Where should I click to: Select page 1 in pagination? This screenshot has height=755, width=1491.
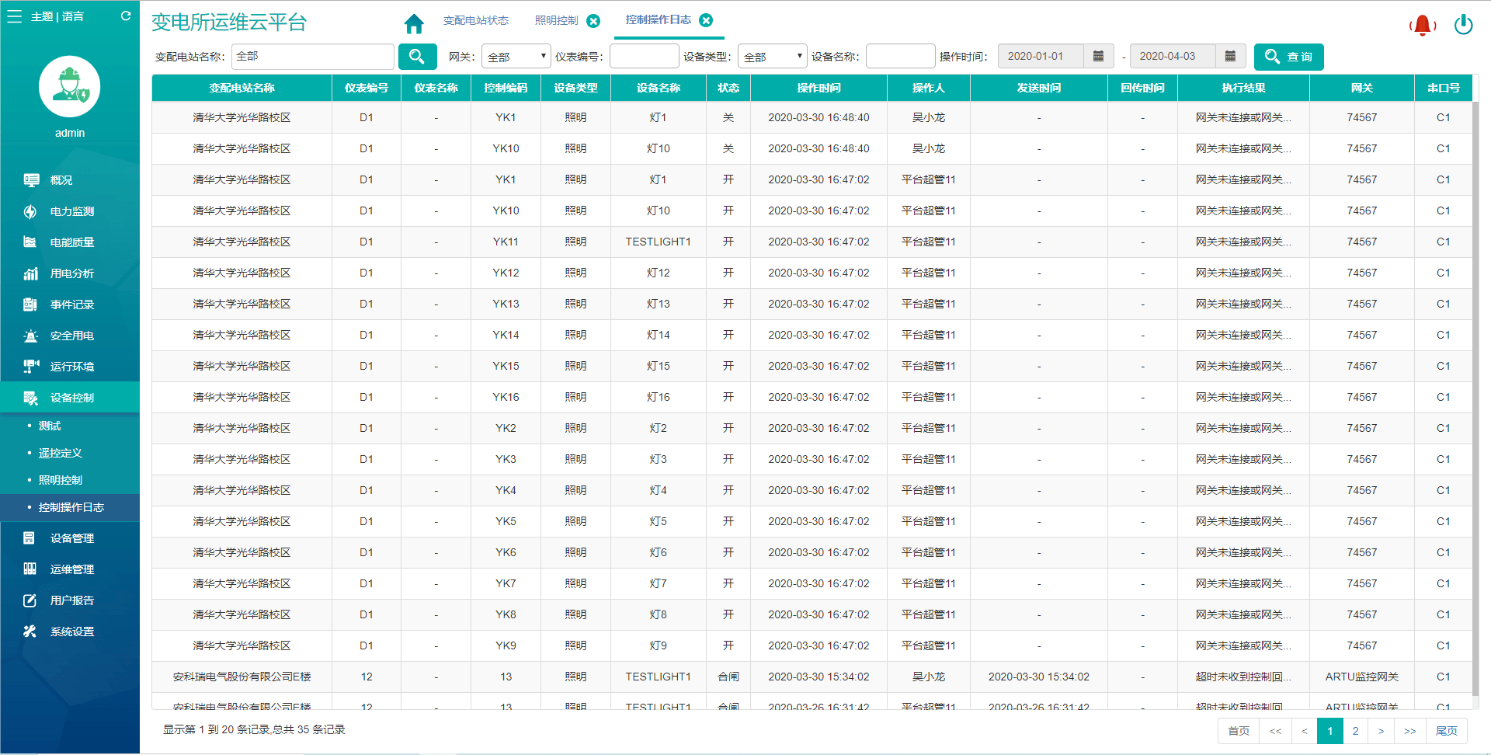click(1329, 731)
